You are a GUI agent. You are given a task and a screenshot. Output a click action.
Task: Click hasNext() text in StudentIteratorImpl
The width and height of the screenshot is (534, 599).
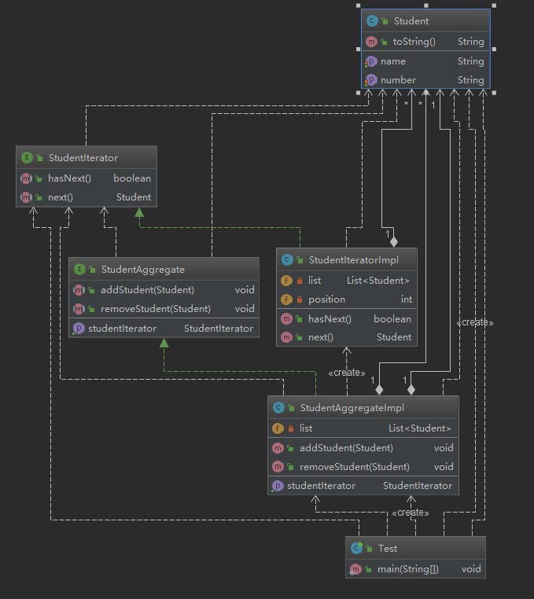[x=330, y=319]
